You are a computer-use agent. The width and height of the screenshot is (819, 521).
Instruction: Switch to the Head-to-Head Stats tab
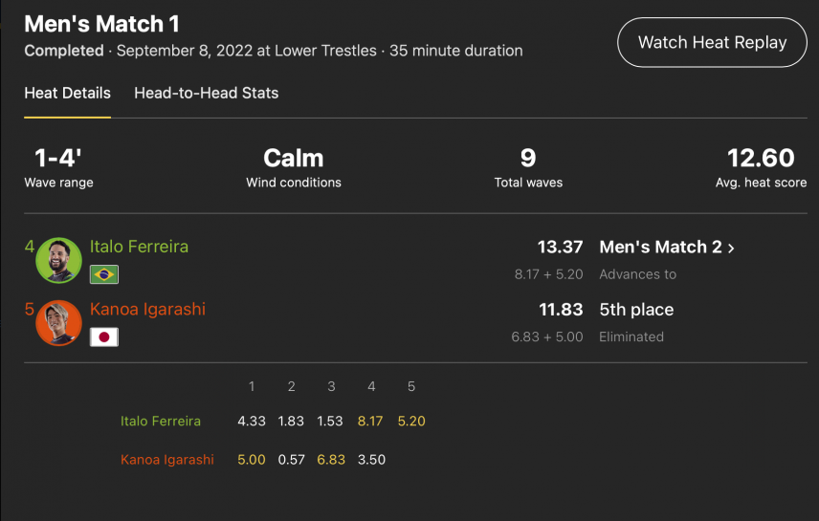(x=207, y=93)
